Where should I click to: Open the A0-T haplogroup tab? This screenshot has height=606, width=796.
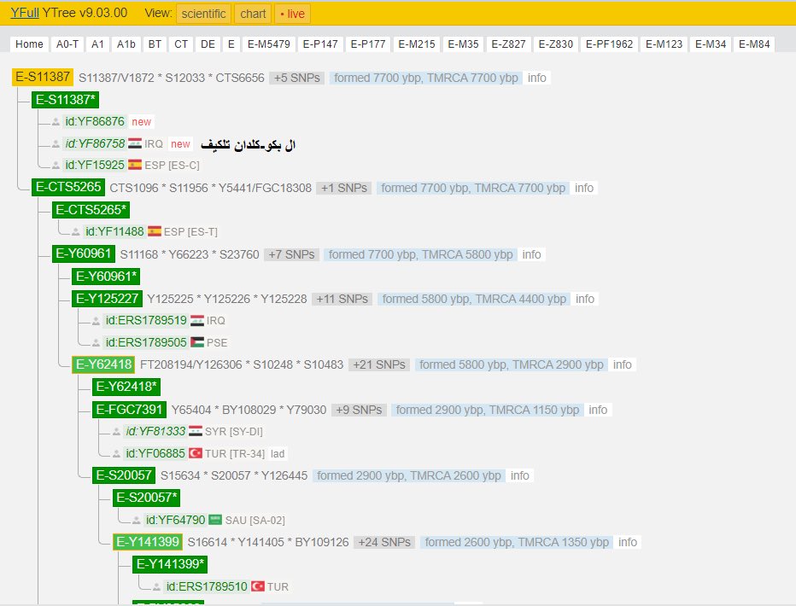point(67,44)
